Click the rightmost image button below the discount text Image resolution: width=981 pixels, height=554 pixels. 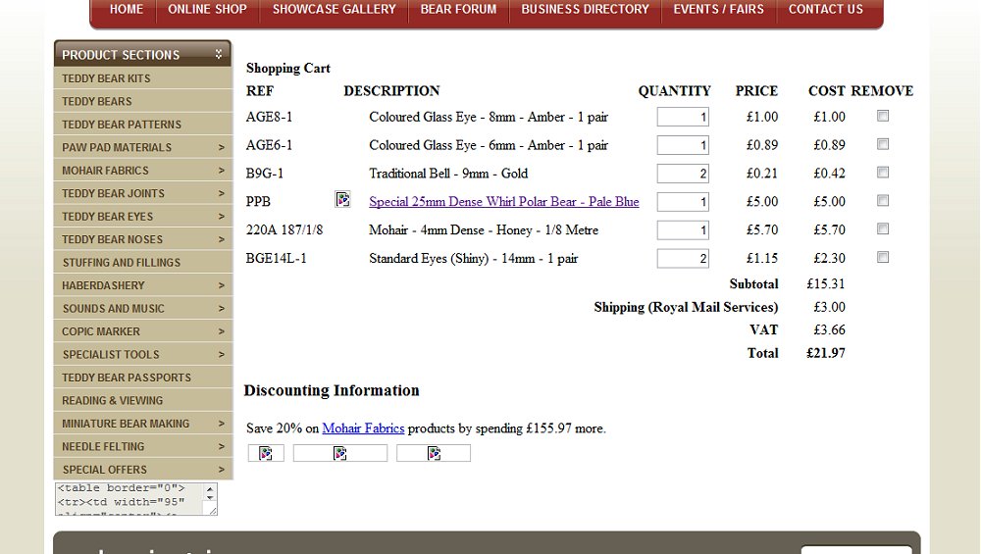point(433,453)
